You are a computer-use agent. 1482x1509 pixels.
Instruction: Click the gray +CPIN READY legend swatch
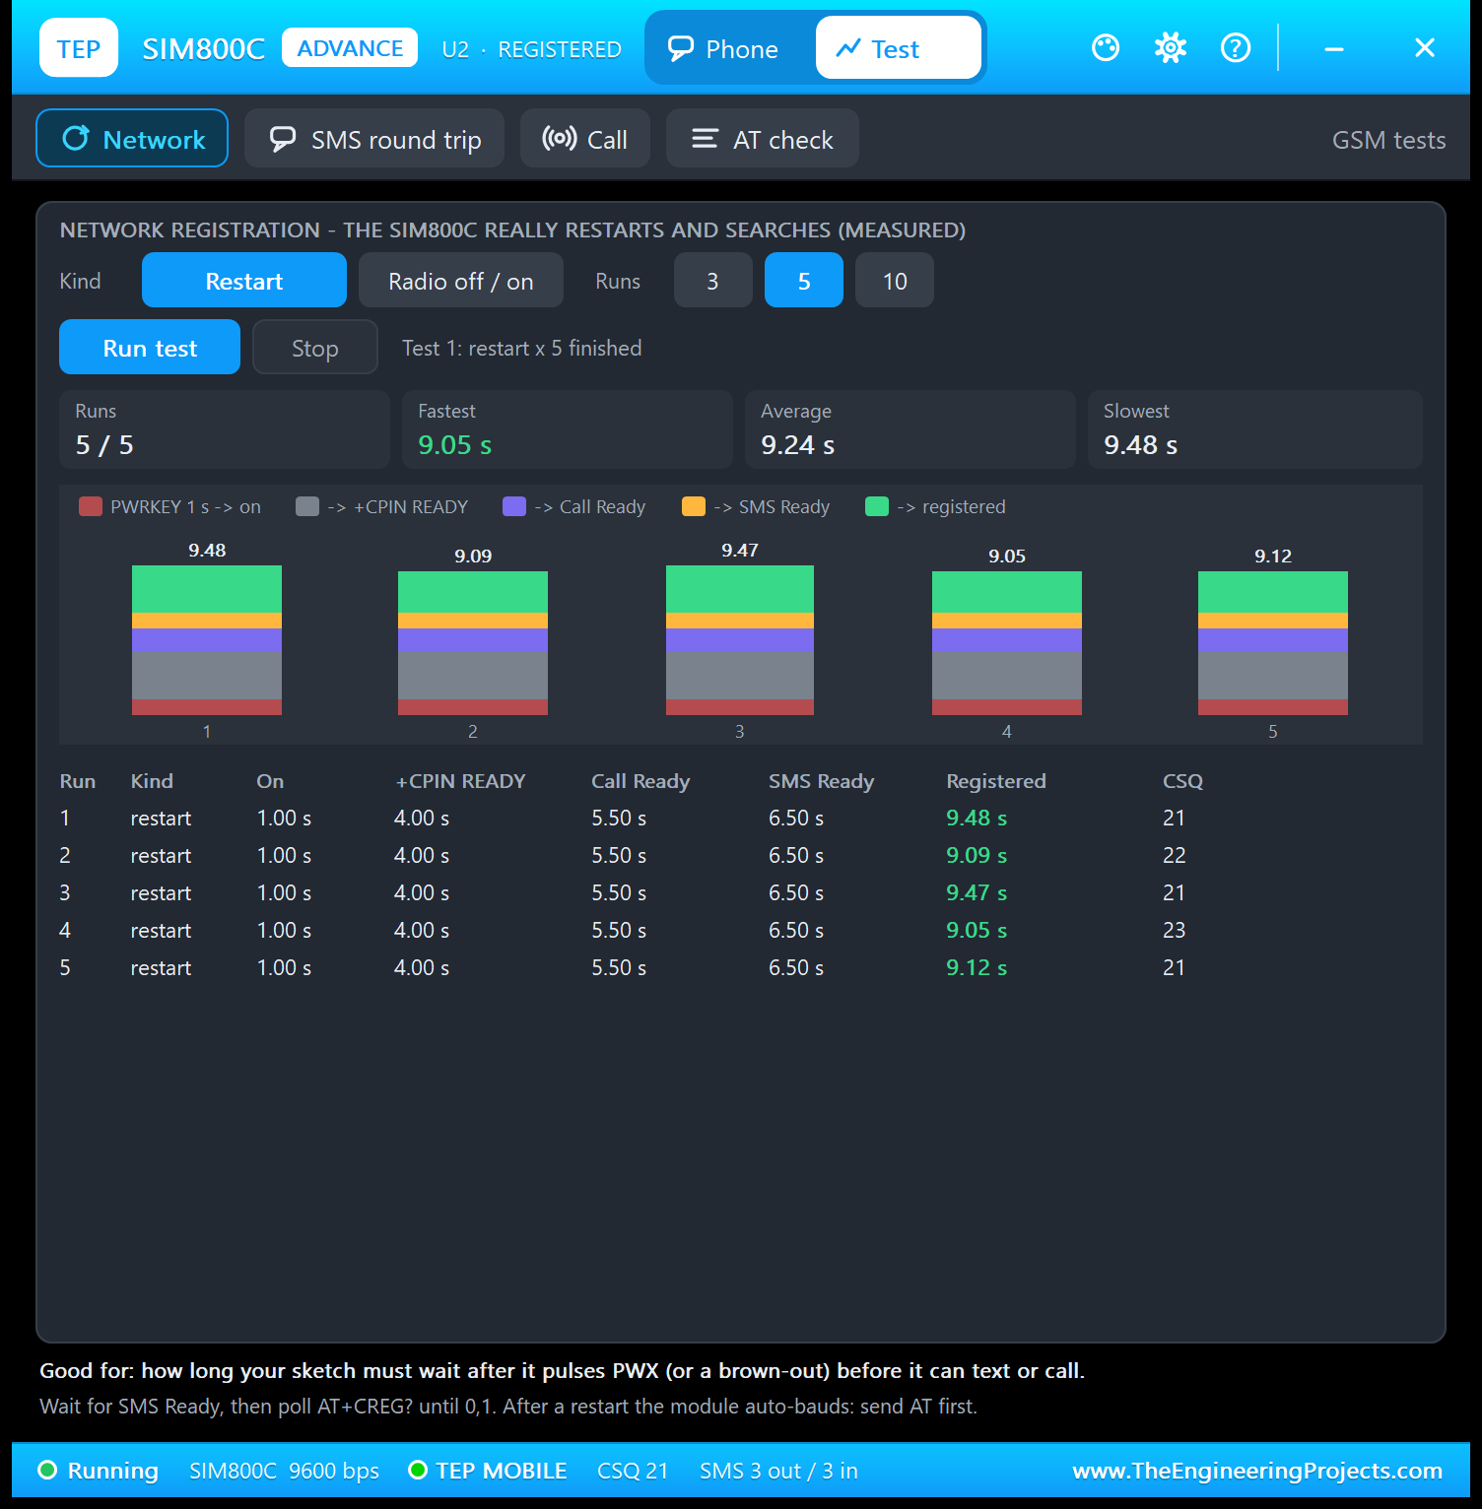(307, 506)
